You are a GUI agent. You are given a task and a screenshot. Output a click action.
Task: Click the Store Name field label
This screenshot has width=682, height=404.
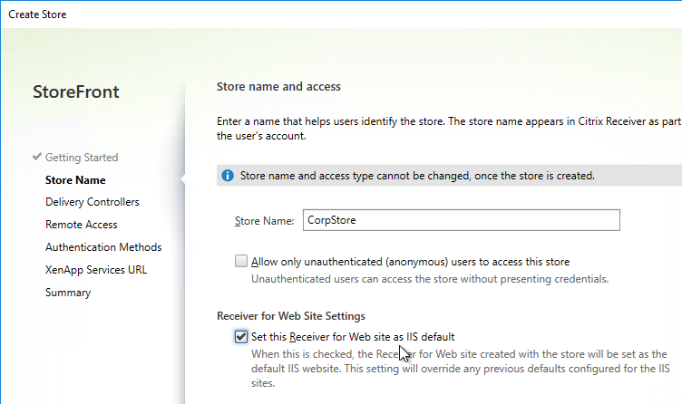[265, 221]
